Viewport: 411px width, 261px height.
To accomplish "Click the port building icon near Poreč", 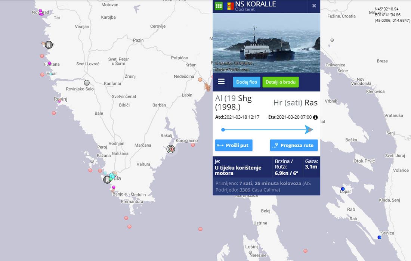I will pyautogui.click(x=49, y=45).
